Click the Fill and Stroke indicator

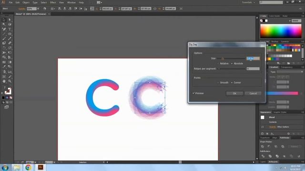click(8, 91)
